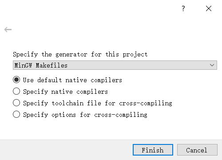222x160 pixels.
Task: Click the 'Specify options for cross-compiling' text
Action: click(85, 115)
